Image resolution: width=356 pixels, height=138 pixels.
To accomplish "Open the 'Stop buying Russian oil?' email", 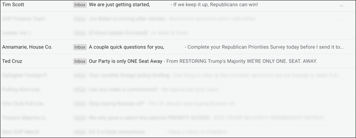I will 178,104.
